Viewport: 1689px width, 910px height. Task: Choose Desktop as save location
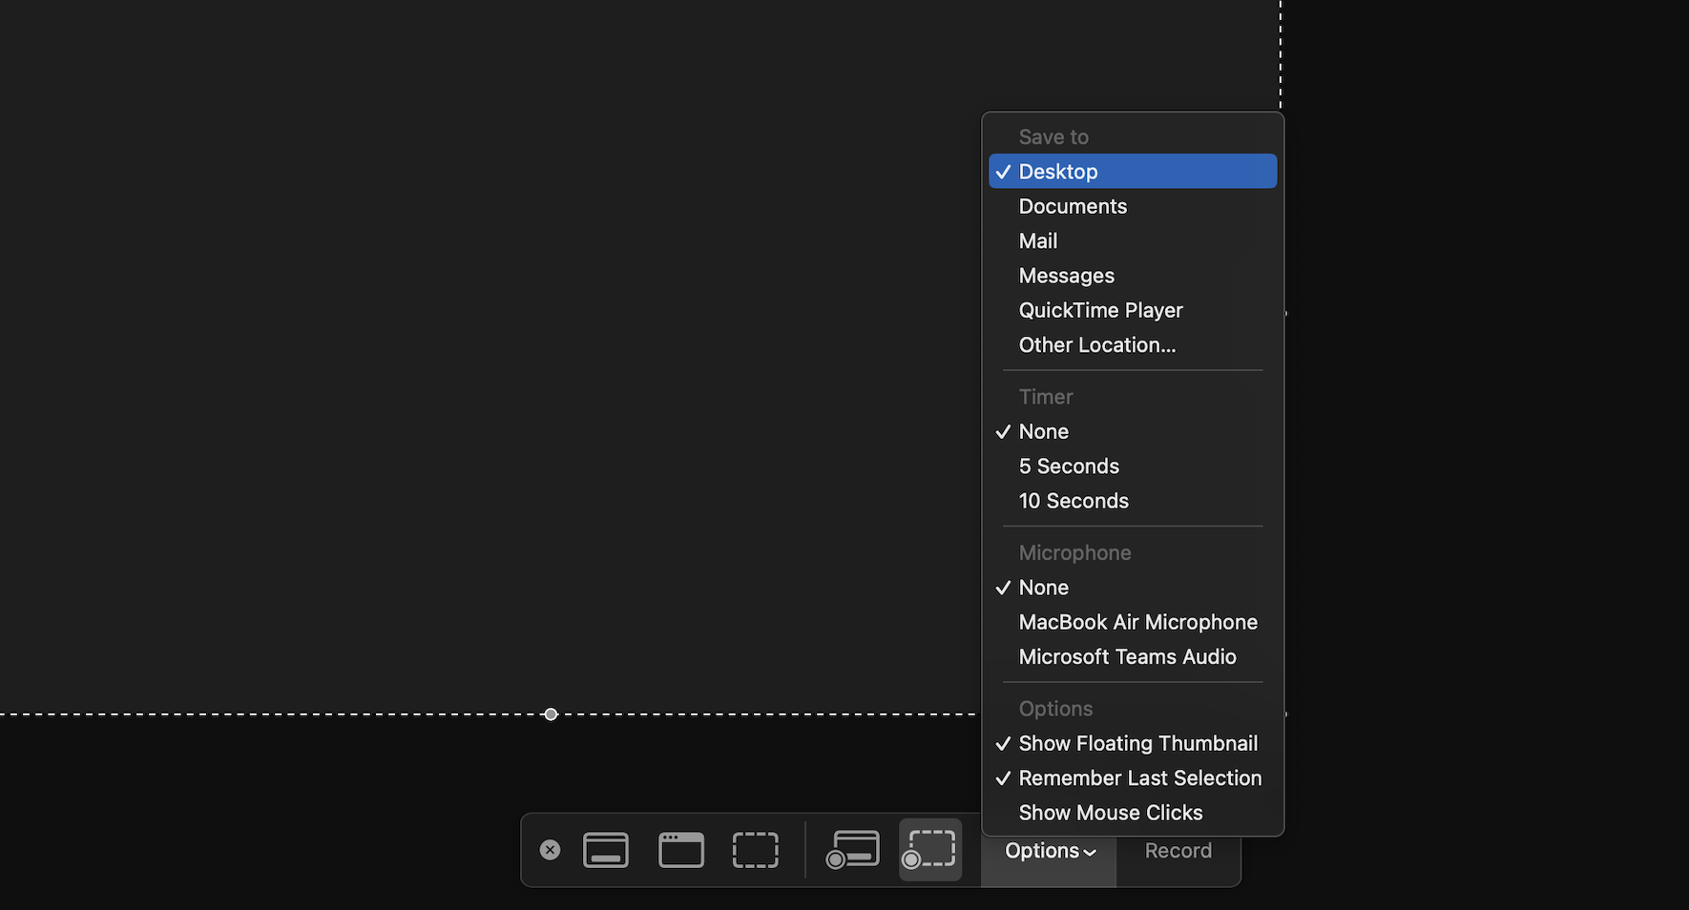pyautogui.click(x=1057, y=172)
